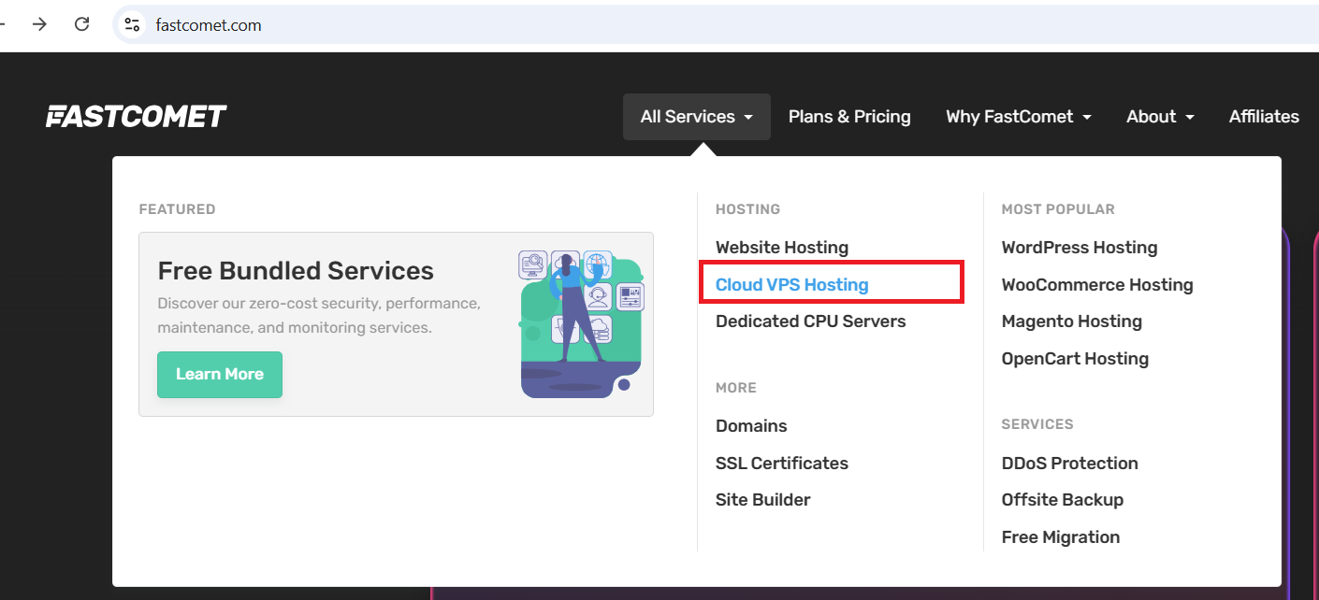Viewport: 1319px width, 600px height.
Task: Click the FEATURED section label
Action: tap(177, 209)
